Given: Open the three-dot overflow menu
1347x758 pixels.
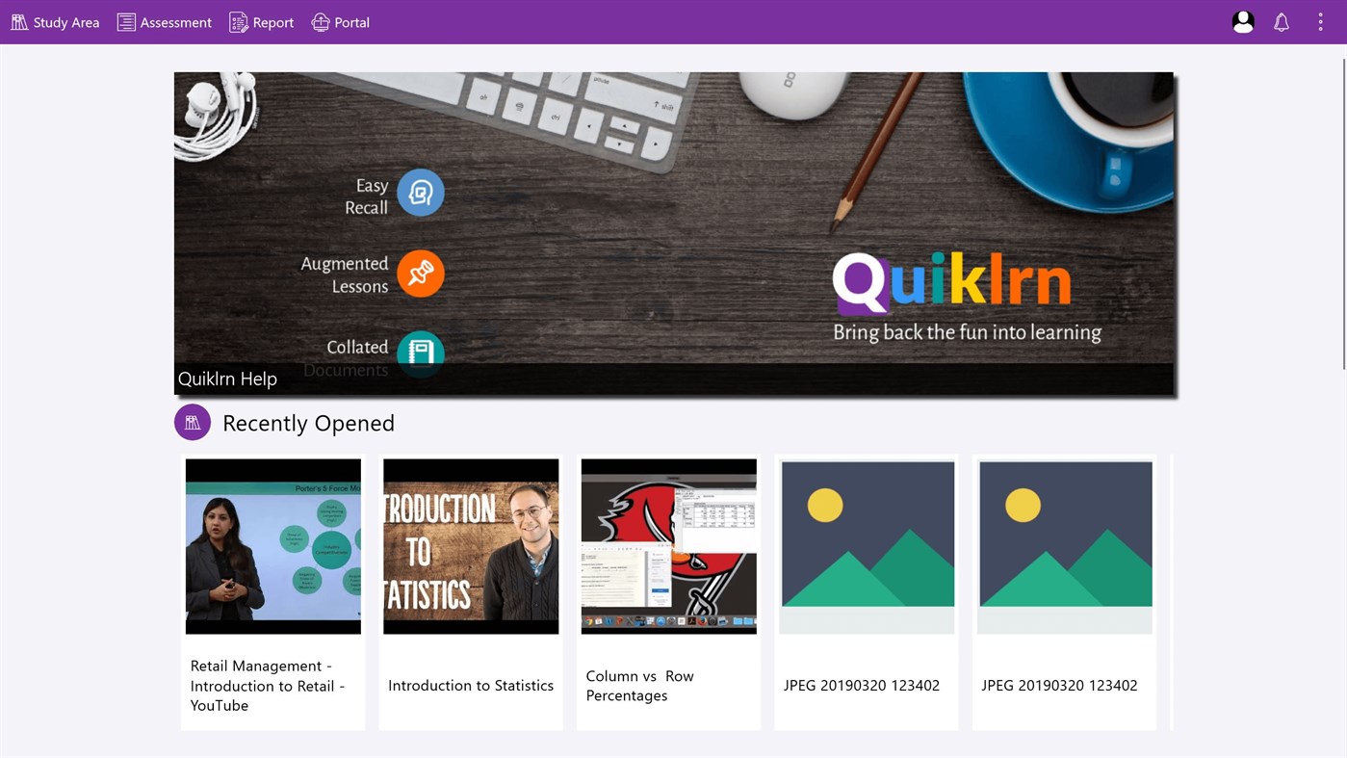Looking at the screenshot, I should 1320,21.
